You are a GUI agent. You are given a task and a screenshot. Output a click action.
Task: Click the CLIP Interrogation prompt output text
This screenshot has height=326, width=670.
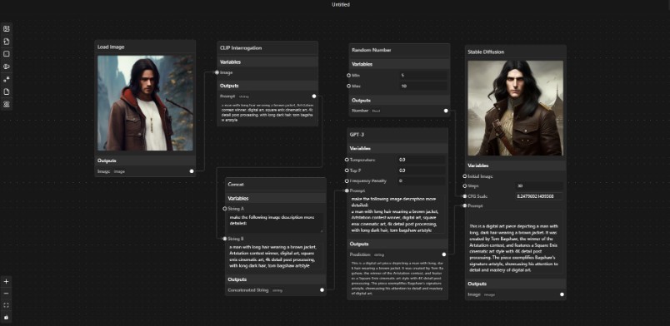[x=267, y=112]
